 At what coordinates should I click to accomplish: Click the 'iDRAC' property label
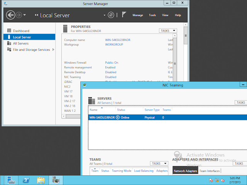click(68, 82)
